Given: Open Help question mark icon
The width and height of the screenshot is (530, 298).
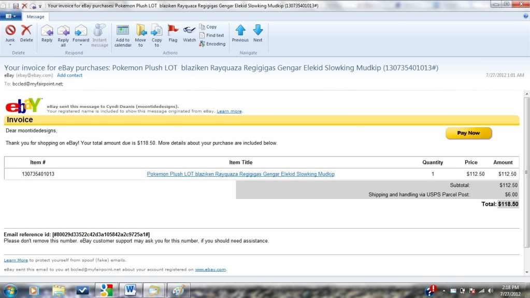Looking at the screenshot, I should (526, 16).
